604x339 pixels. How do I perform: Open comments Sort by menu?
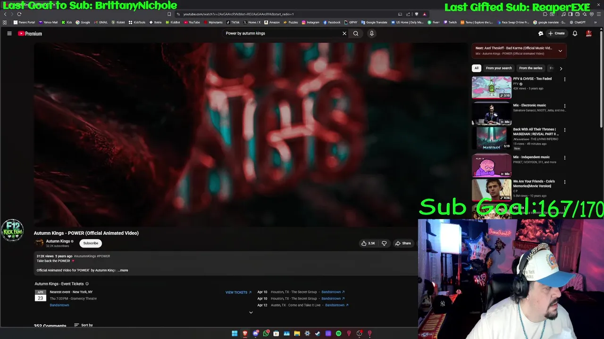84,325
